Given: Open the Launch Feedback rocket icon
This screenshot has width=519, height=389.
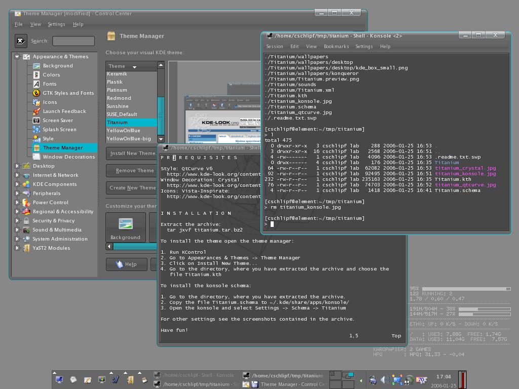Looking at the screenshot, I should (x=36, y=111).
